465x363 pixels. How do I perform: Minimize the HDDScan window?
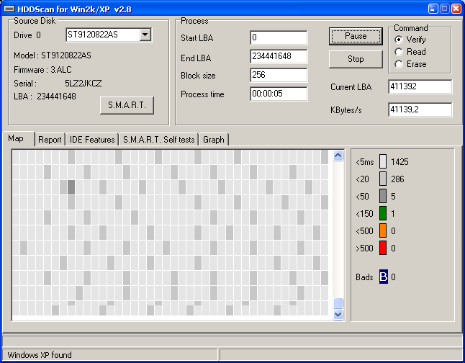(433, 9)
